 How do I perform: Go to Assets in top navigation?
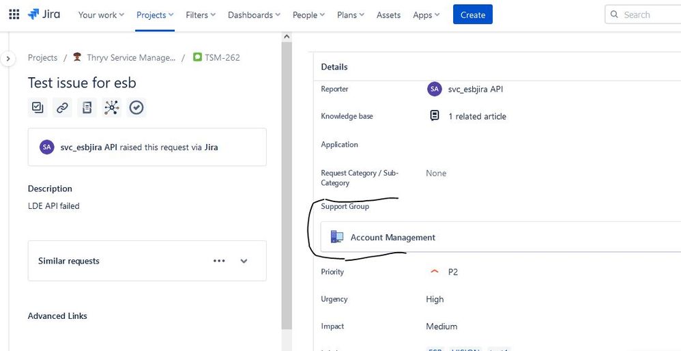[388, 15]
